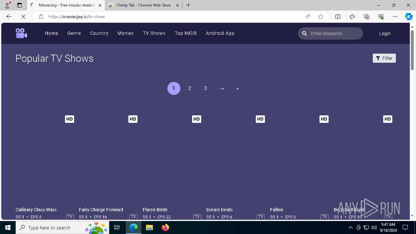Click Fallen poster thumbnail
Image resolution: width=416 pixels, height=234 pixels.
coord(299,159)
